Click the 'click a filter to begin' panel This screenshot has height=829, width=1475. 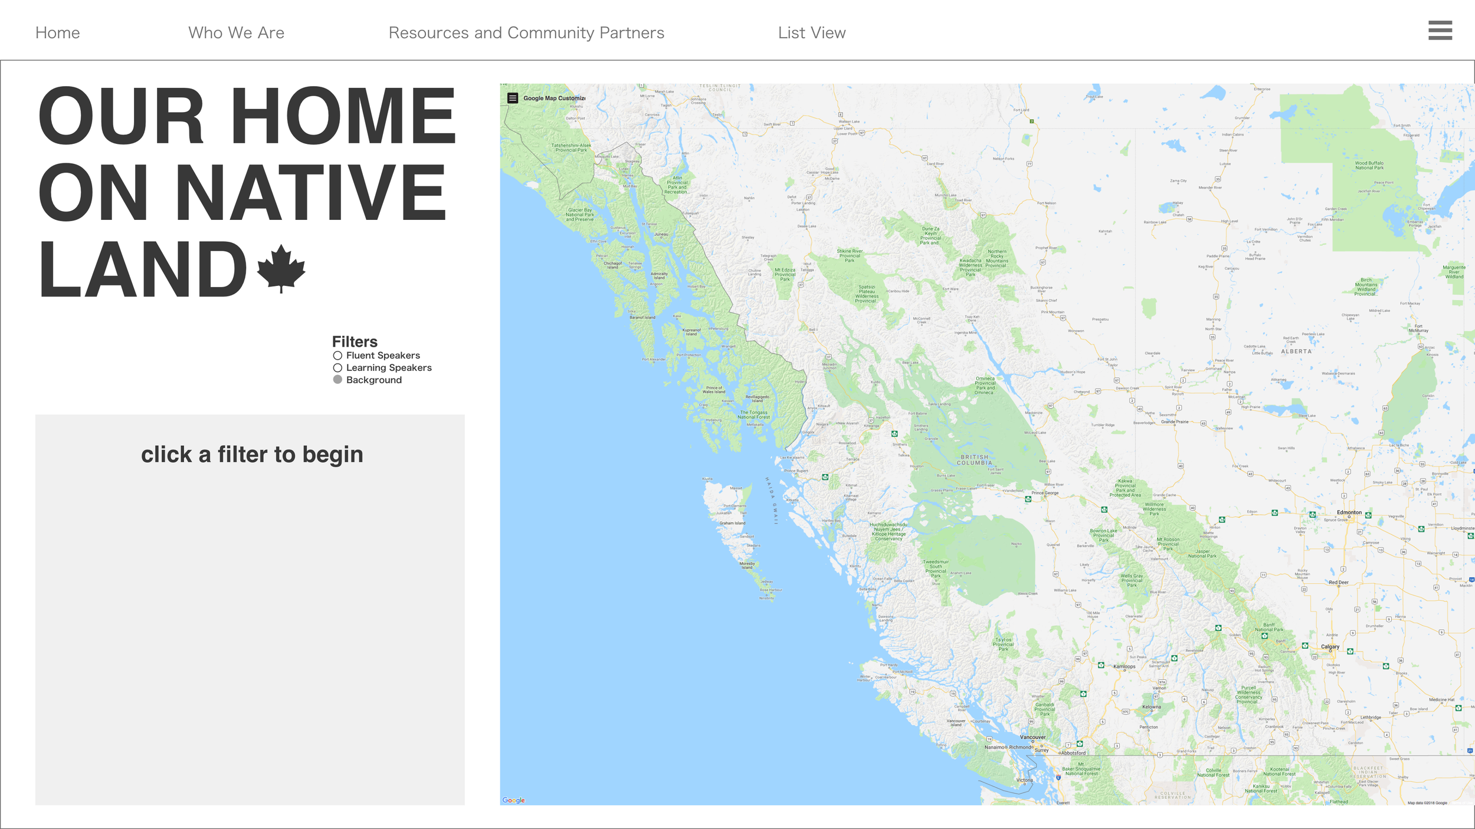[250, 609]
